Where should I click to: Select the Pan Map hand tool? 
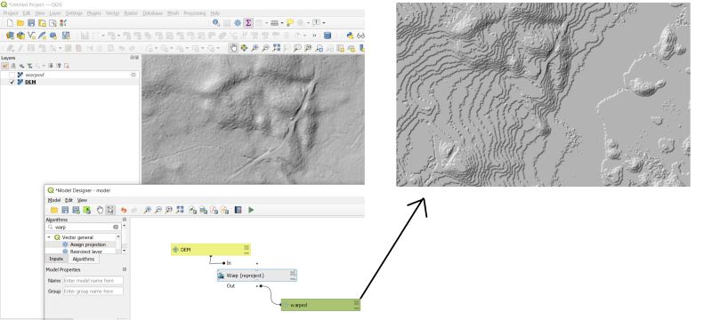click(x=233, y=48)
